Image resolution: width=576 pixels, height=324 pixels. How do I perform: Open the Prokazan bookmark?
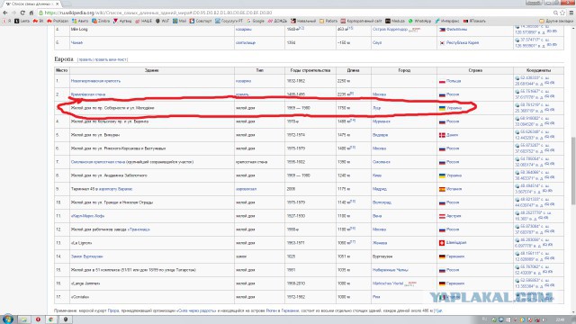pyautogui.click(x=58, y=21)
